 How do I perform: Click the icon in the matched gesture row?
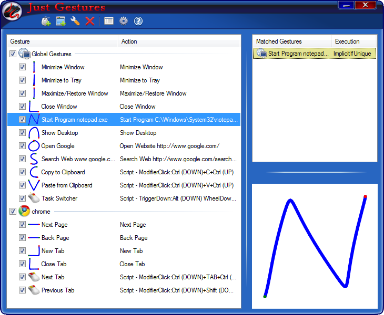(x=261, y=53)
